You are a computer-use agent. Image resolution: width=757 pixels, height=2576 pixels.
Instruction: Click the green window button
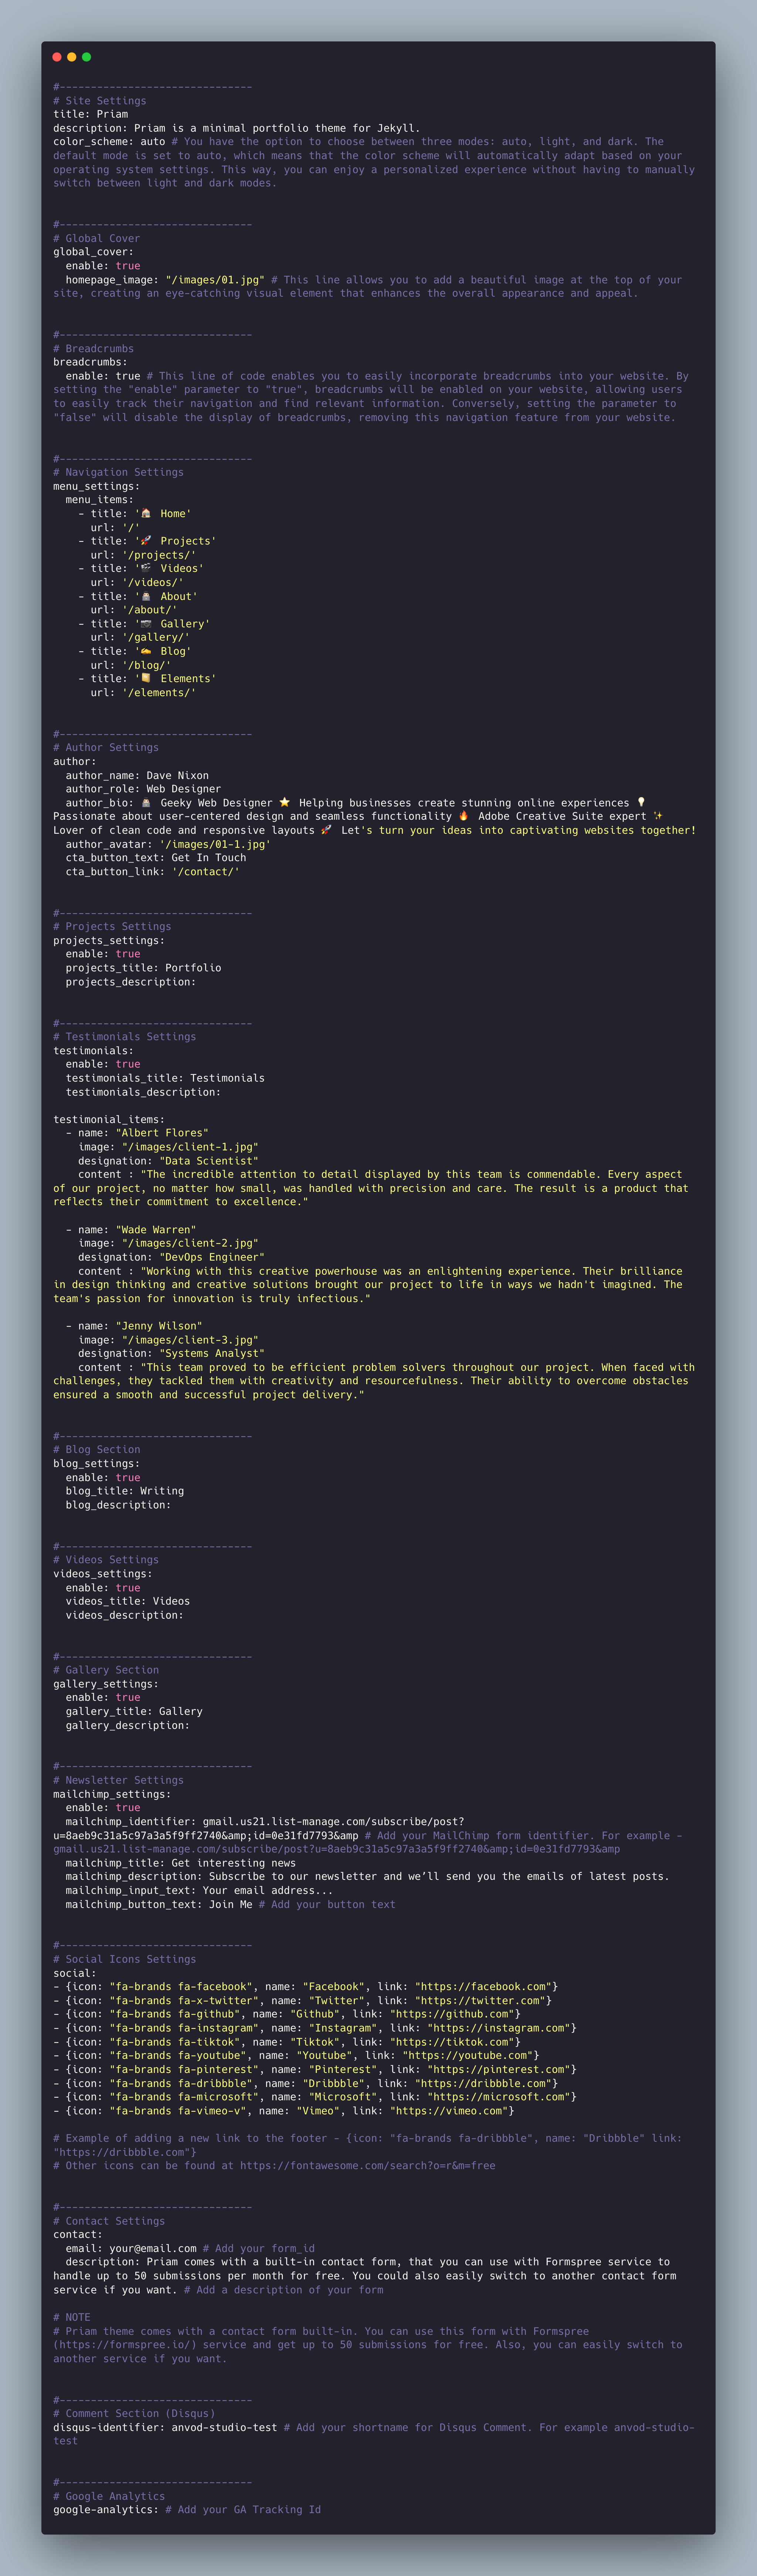86,57
